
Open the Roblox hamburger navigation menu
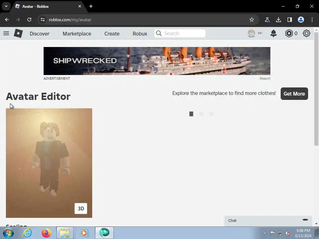pos(6,33)
